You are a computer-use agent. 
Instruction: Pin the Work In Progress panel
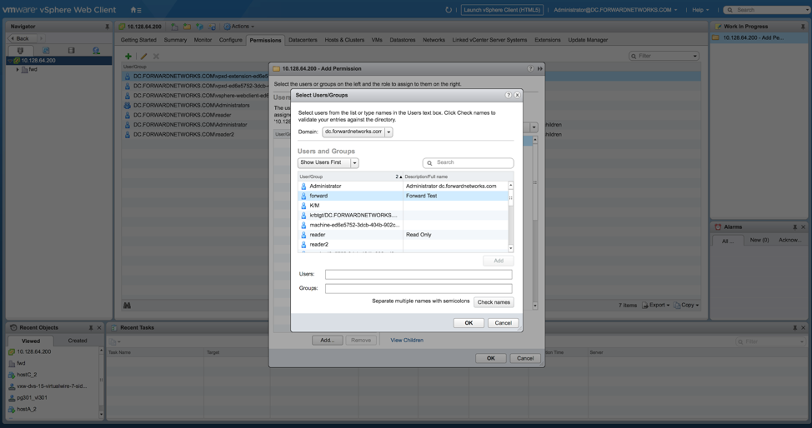803,27
